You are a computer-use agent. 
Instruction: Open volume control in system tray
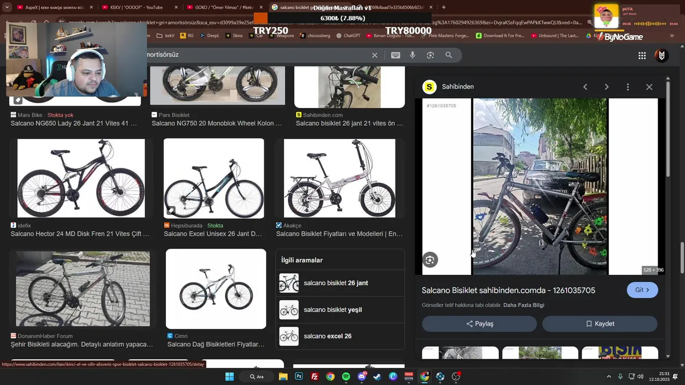tap(641, 376)
